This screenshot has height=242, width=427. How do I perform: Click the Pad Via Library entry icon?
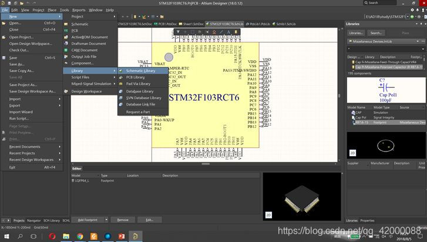point(121,84)
